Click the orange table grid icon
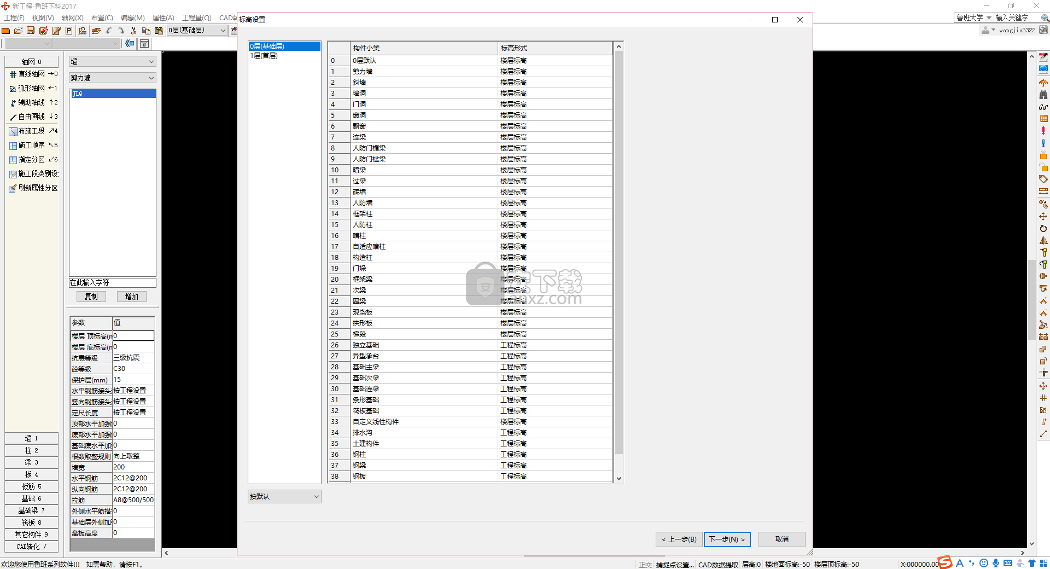This screenshot has height=569, width=1050. 1043,119
